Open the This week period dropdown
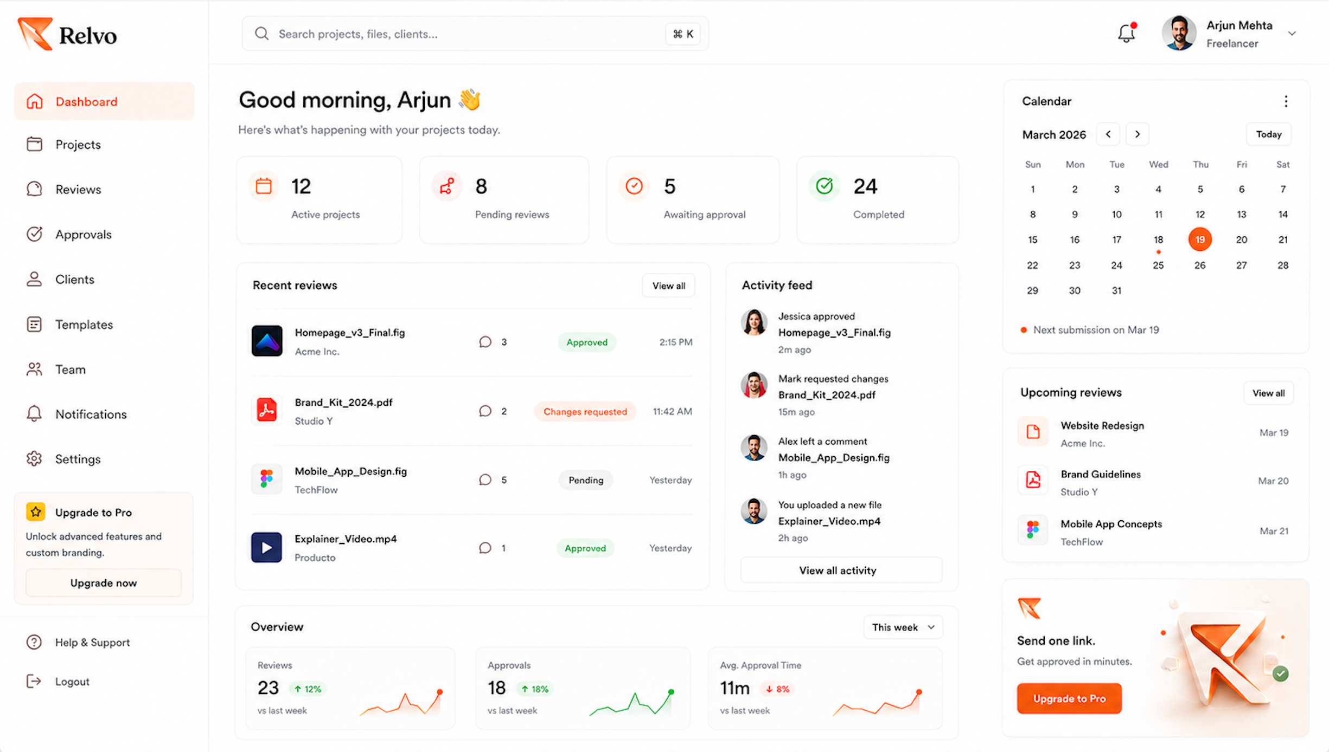 tap(903, 627)
